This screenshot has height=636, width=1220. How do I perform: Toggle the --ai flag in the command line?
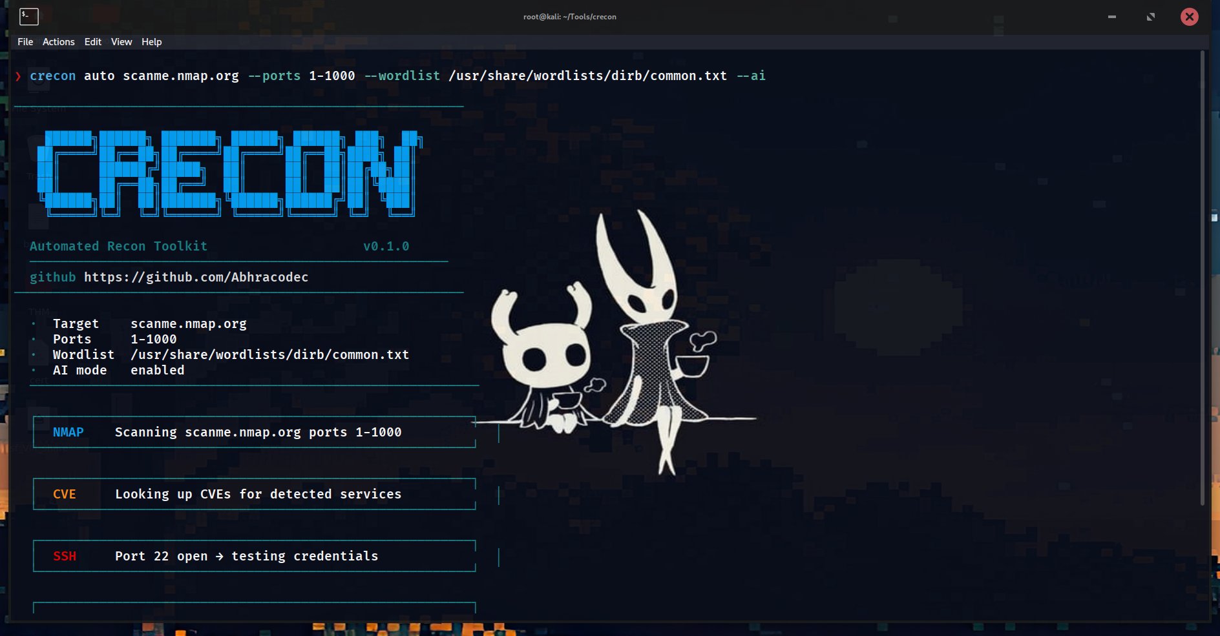click(x=751, y=76)
